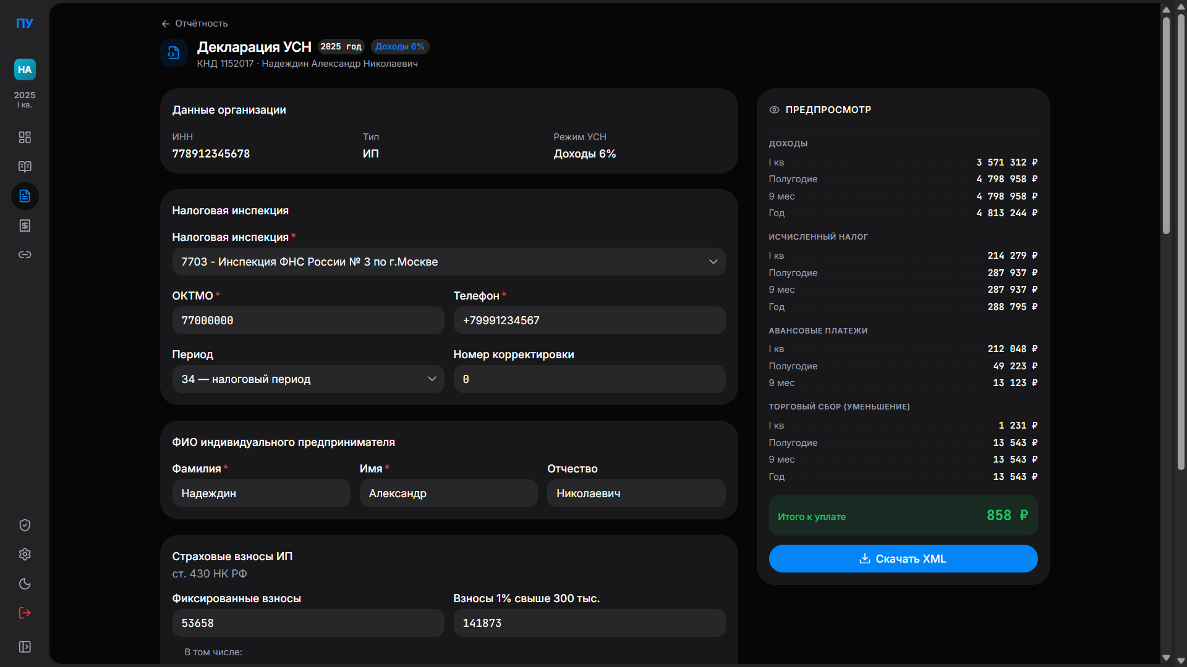Go back via Отчётность link
This screenshot has height=667, width=1187.
195,23
